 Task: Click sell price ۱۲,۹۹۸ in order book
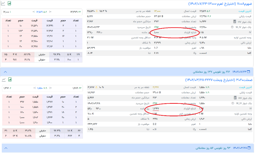34,46
